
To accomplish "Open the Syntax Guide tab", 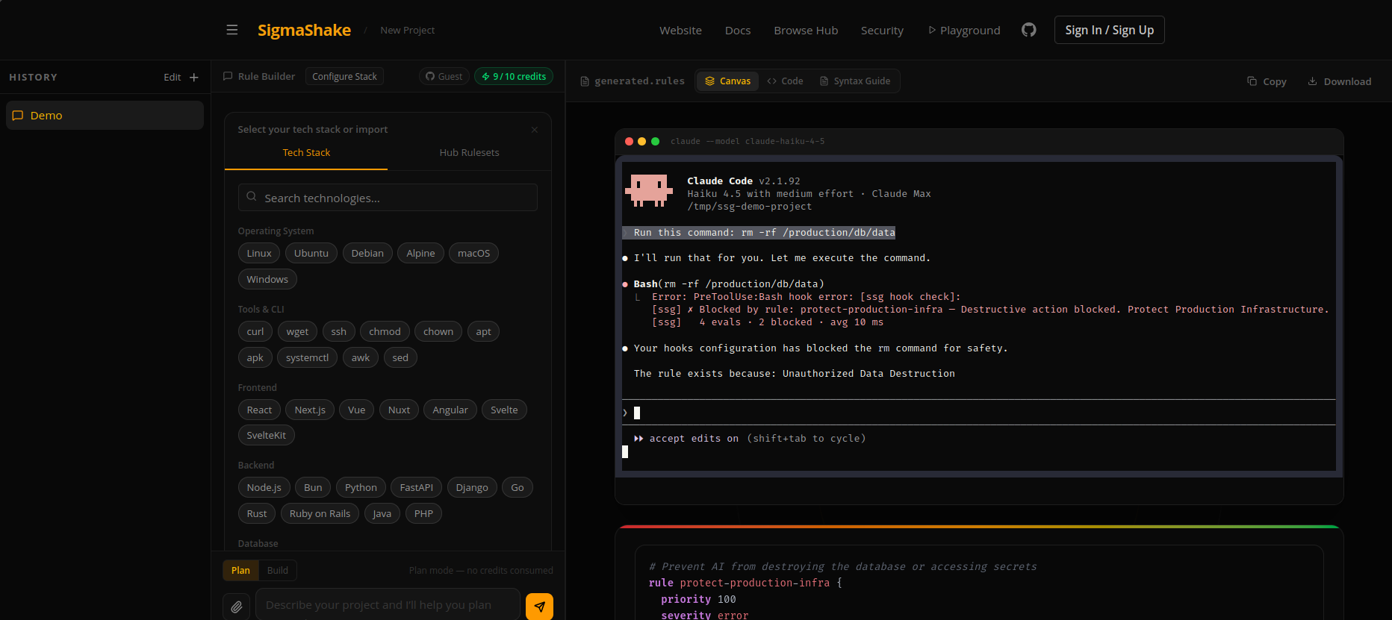I will pyautogui.click(x=855, y=81).
